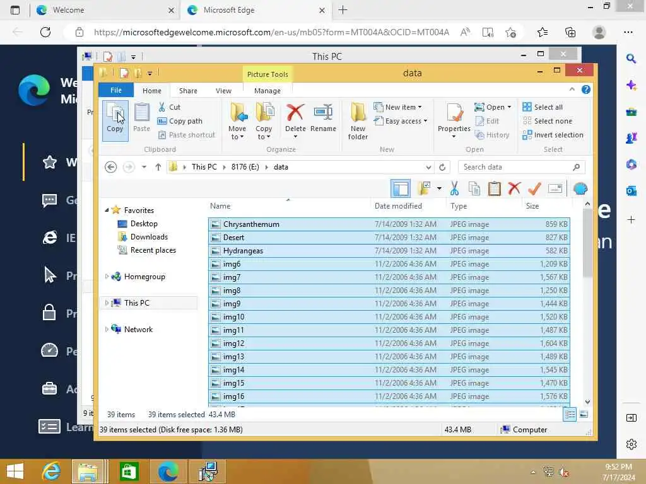Open address bar history dropdown chevron
Image resolution: width=646 pixels, height=484 pixels.
(x=428, y=167)
